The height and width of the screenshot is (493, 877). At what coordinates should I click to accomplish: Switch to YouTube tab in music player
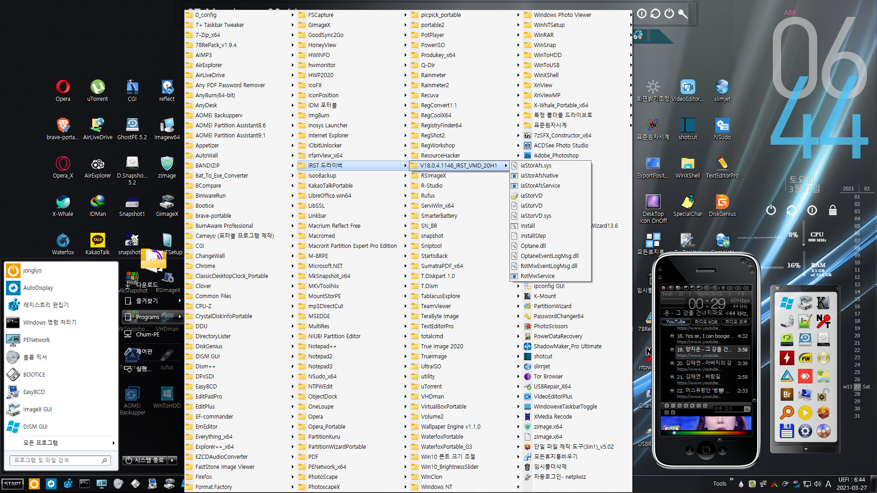click(x=676, y=322)
